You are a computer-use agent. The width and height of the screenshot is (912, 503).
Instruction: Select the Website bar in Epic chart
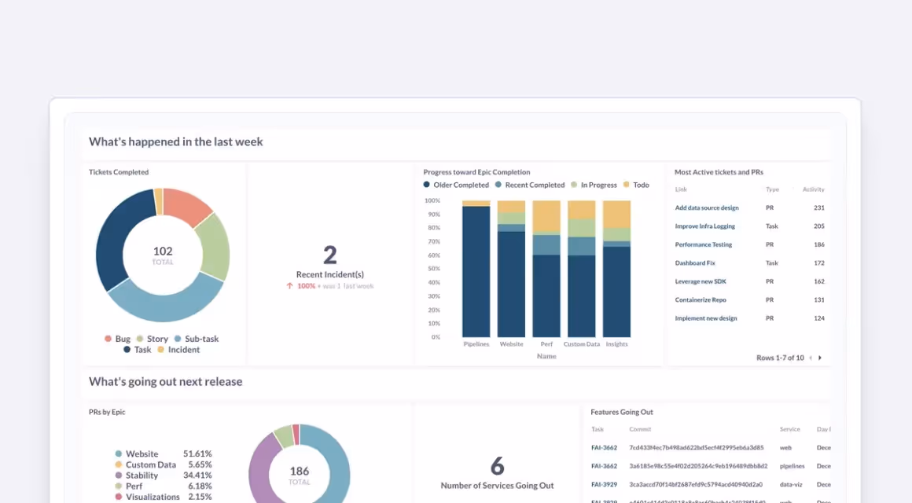(511, 269)
